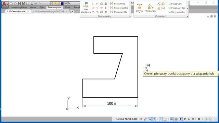
Task: Open the Wstaw ribbon tab
Action: click(x=33, y=7)
